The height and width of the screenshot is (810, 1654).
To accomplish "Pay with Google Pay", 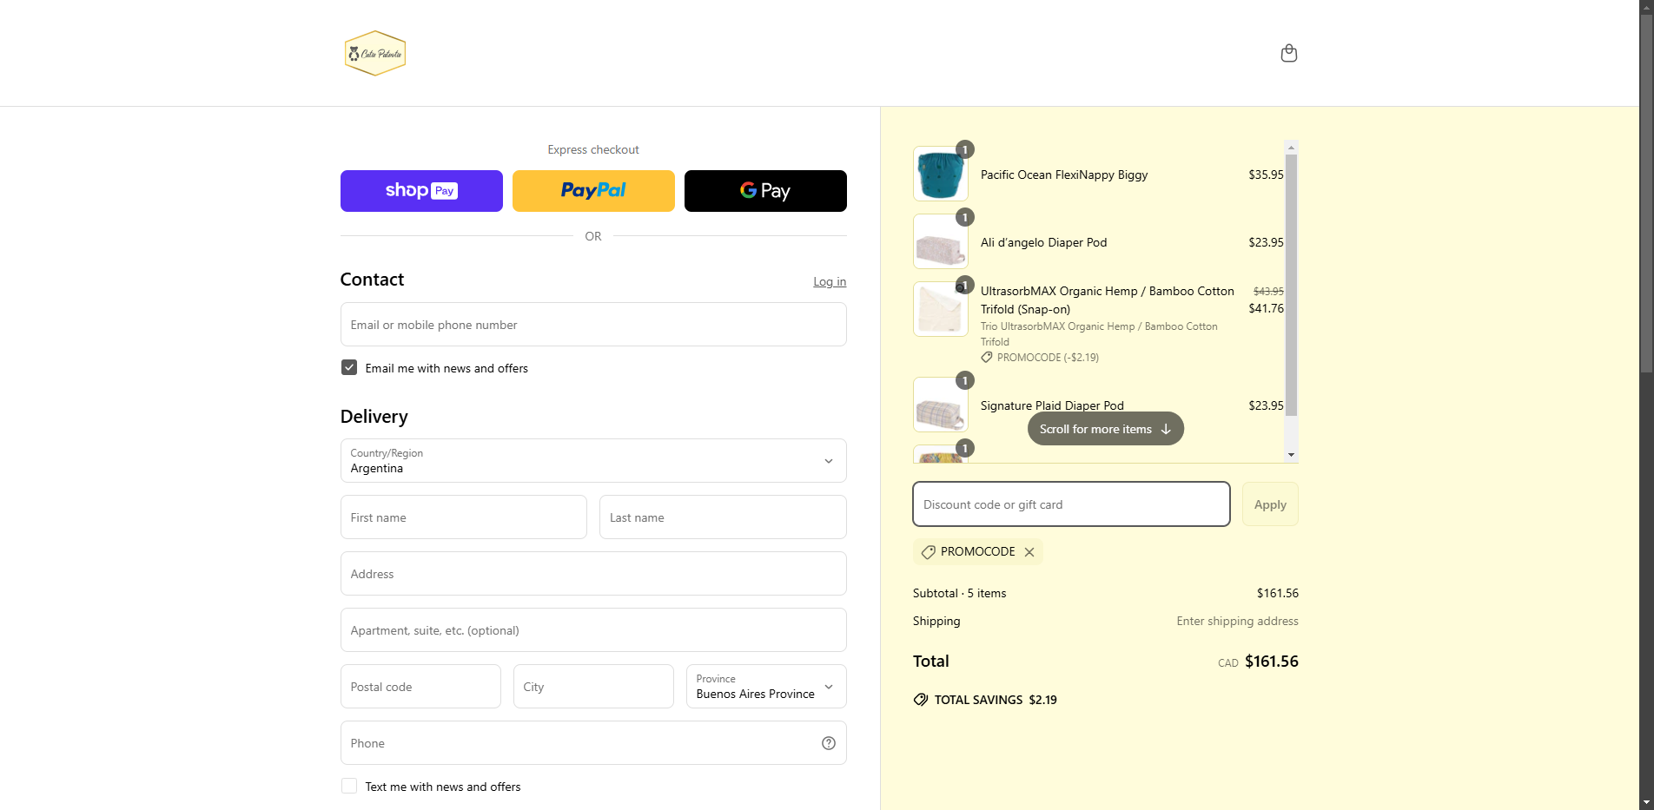I will 765,191.
